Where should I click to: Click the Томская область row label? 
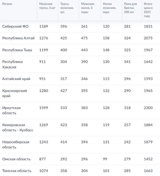click(17, 171)
